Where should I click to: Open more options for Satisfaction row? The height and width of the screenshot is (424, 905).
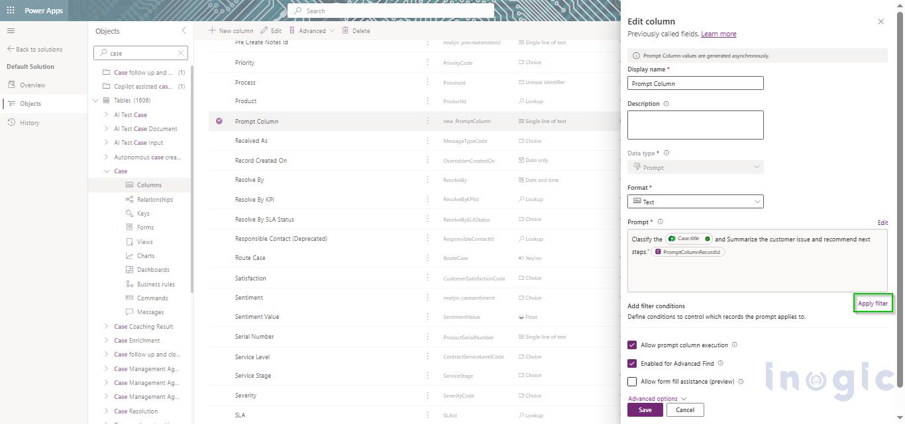(427, 278)
